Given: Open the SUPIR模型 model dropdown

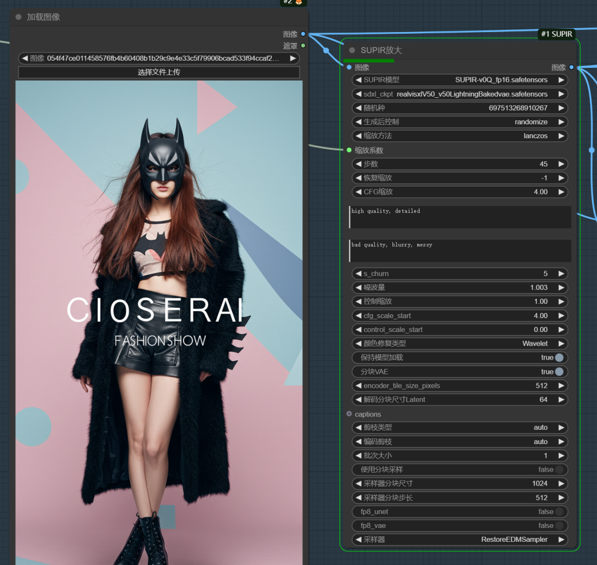Looking at the screenshot, I should (460, 80).
